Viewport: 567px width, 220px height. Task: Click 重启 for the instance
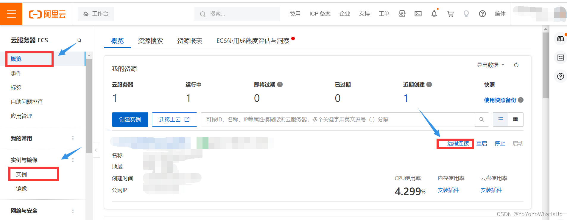click(x=482, y=143)
